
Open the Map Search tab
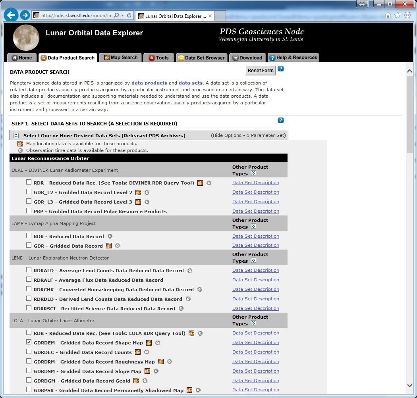coord(120,58)
